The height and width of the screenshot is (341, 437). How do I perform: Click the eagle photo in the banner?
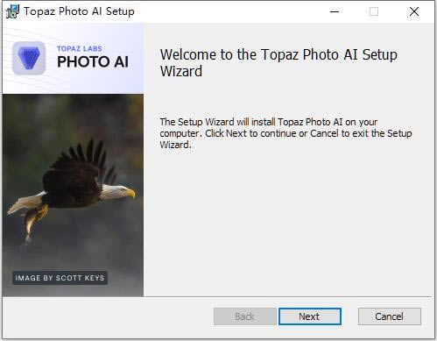point(73,195)
